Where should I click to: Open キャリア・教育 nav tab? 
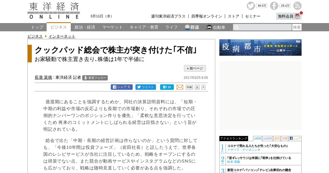(144, 27)
